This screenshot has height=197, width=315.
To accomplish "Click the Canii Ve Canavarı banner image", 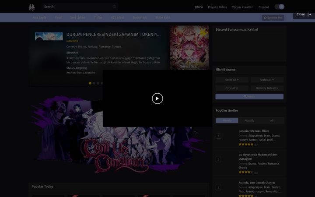I will (119, 134).
